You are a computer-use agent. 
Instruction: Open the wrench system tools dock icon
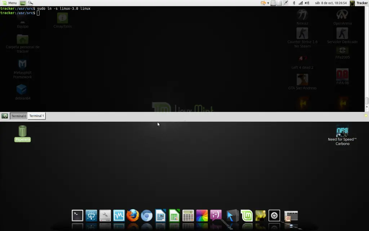pos(105,215)
